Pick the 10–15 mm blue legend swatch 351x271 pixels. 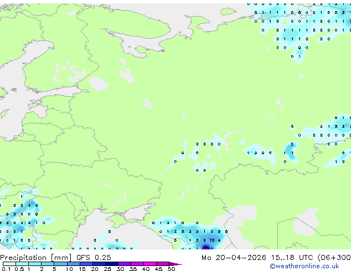(x=73, y=264)
